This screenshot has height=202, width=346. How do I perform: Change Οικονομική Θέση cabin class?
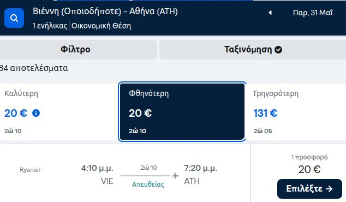click(101, 26)
